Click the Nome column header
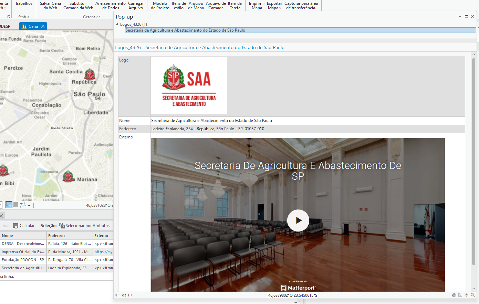 pyautogui.click(x=23, y=236)
